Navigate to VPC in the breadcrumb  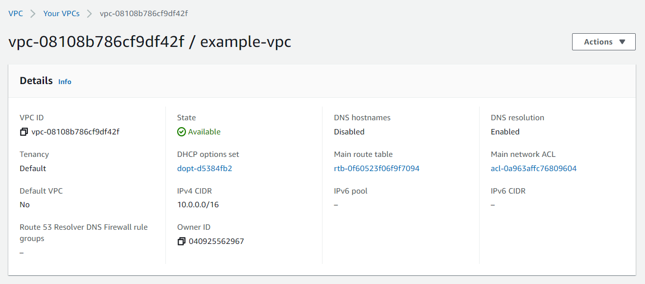pyautogui.click(x=15, y=13)
